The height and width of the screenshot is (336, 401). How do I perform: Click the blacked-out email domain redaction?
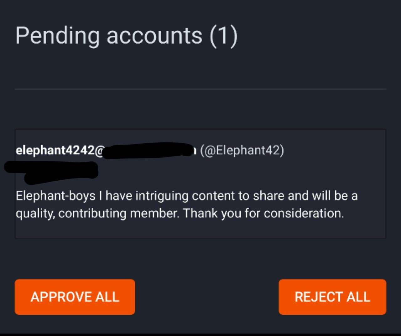(x=147, y=151)
